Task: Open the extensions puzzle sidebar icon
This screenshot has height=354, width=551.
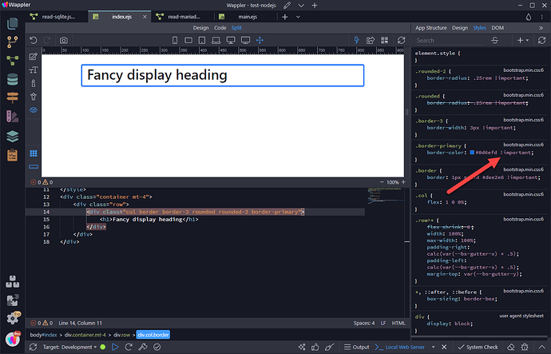Action: point(12,300)
